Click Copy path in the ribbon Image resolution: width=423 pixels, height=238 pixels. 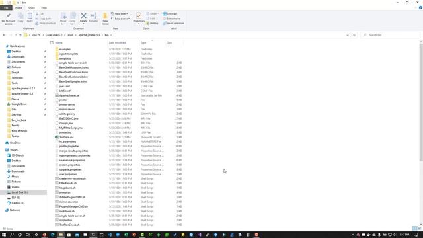tap(43, 19)
